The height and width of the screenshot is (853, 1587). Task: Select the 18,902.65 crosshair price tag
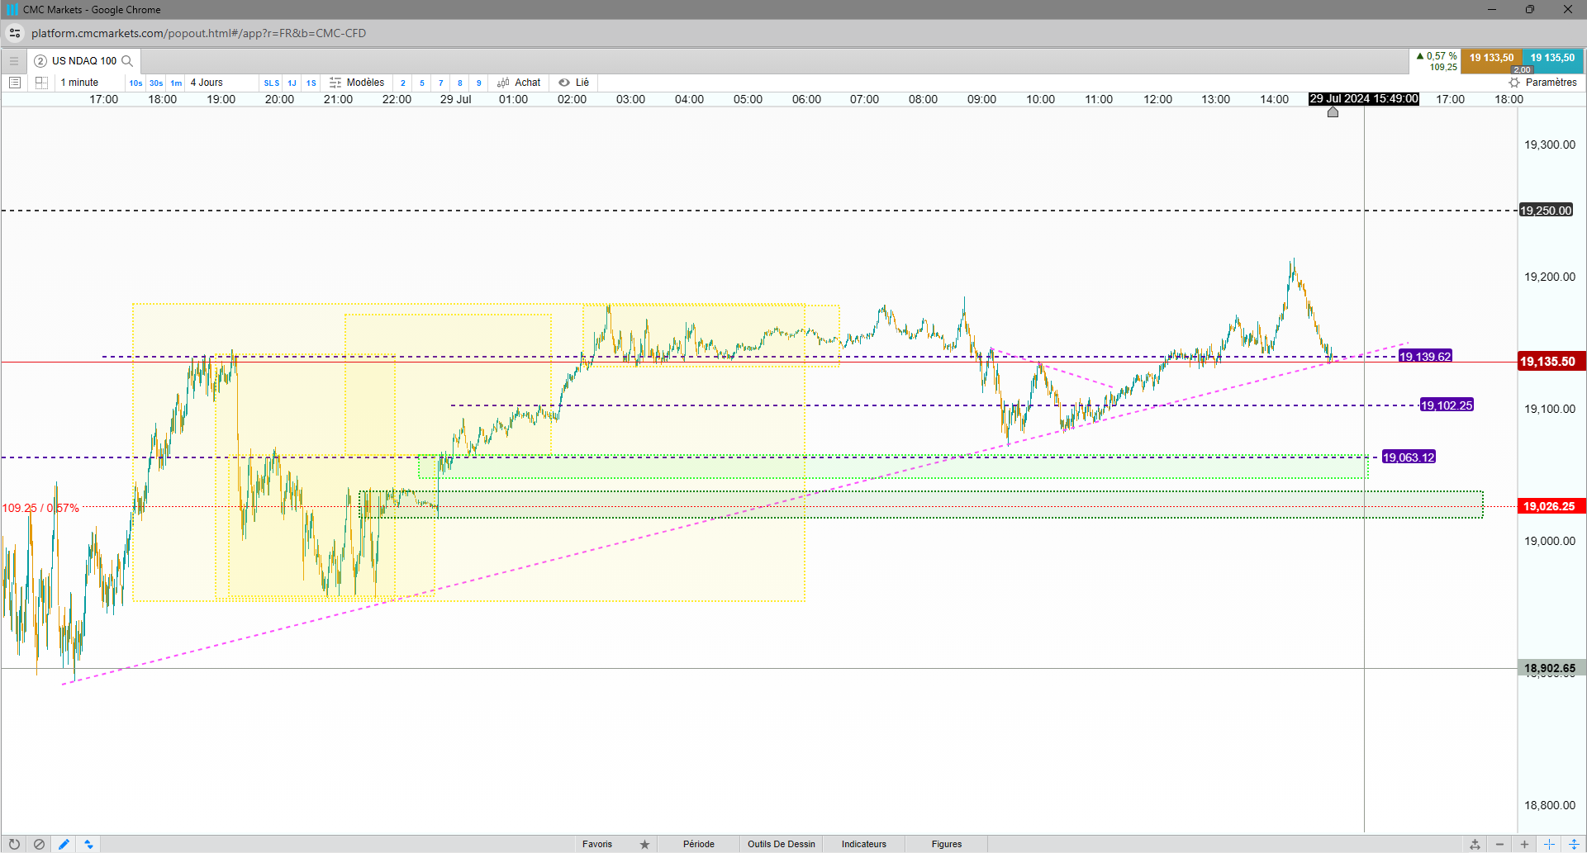[x=1551, y=668]
